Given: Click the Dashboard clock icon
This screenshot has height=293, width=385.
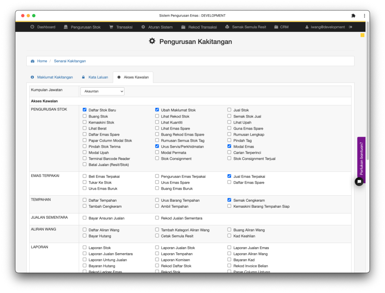Looking at the screenshot, I should (32, 27).
